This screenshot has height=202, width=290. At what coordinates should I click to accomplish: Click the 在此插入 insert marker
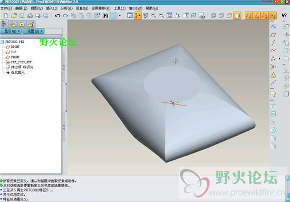(15, 72)
